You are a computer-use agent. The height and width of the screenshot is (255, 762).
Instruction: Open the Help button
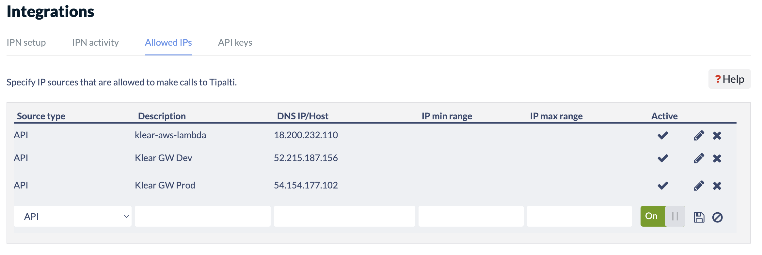tap(729, 79)
